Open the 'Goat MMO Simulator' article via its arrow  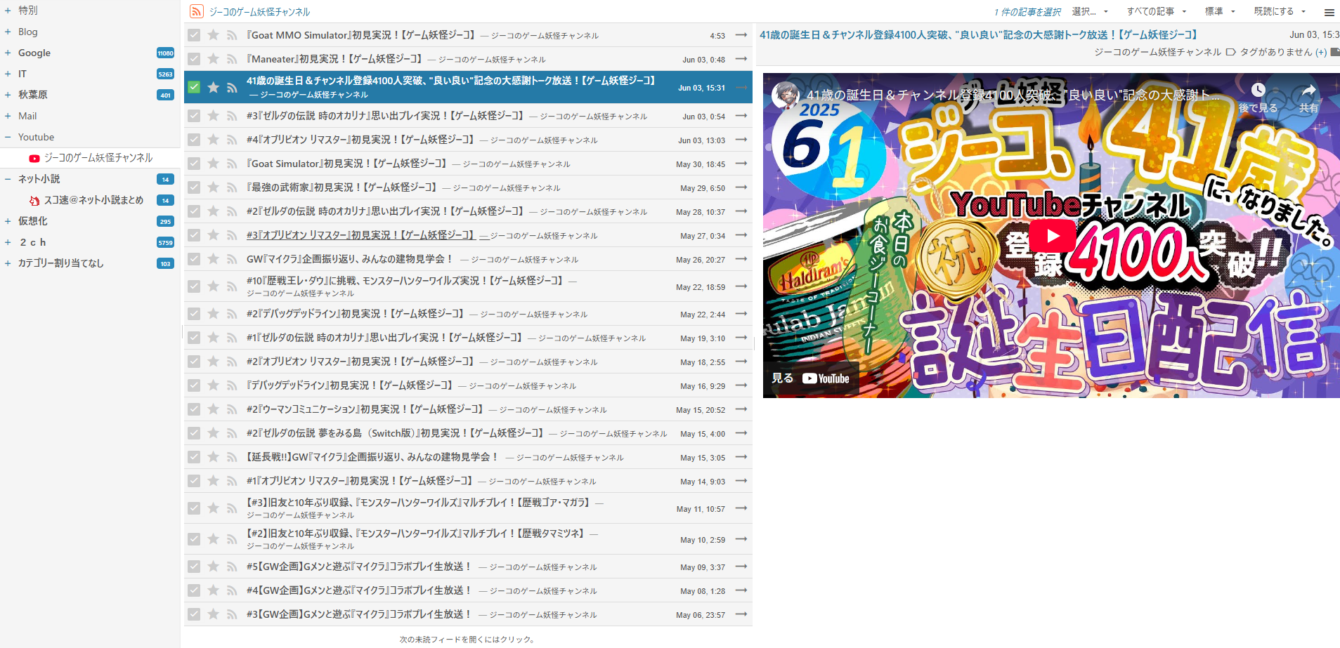741,35
